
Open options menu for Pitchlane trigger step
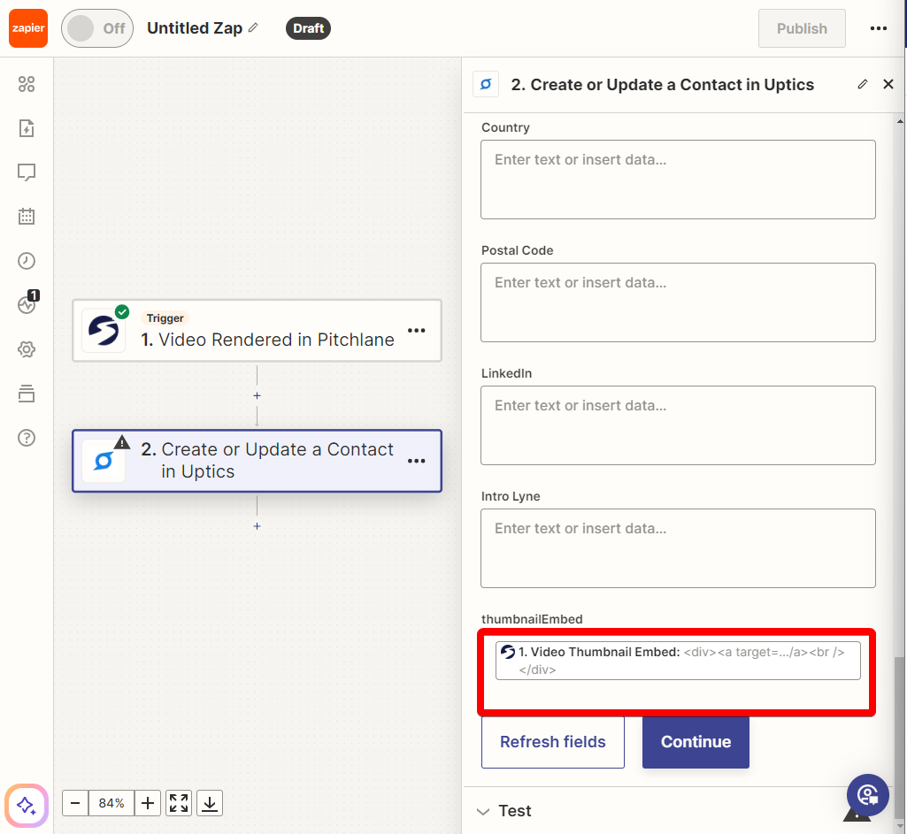pos(417,331)
